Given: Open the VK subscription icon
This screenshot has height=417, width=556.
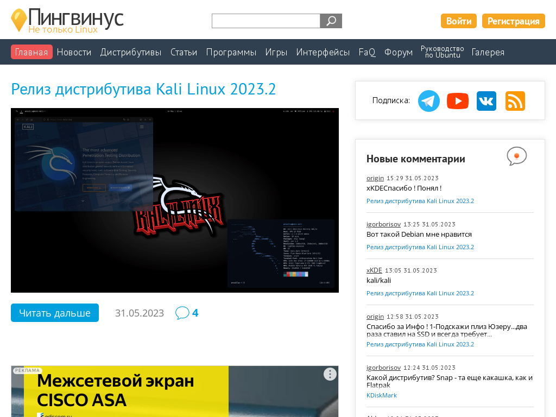Looking at the screenshot, I should tap(486, 100).
